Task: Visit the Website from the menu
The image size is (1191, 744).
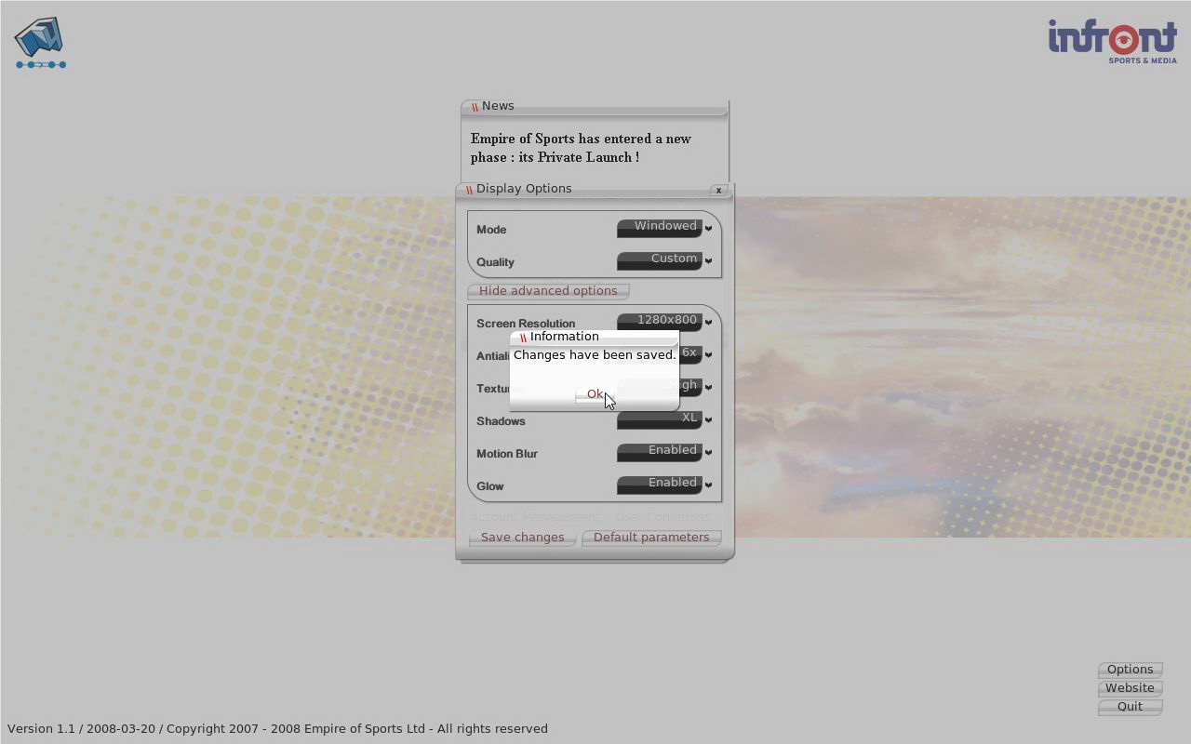Action: click(x=1130, y=688)
